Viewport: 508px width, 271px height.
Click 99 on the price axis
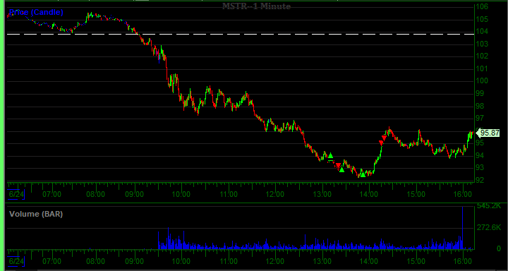tap(480, 94)
